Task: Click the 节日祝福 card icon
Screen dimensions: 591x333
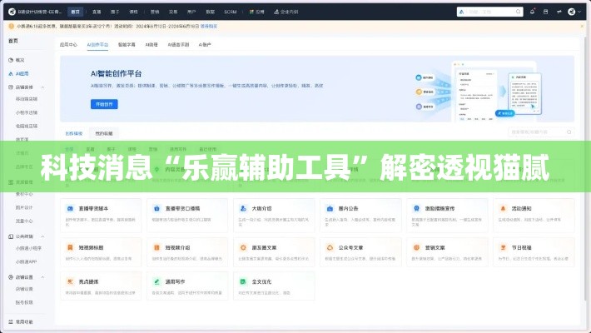Action: 503,247
